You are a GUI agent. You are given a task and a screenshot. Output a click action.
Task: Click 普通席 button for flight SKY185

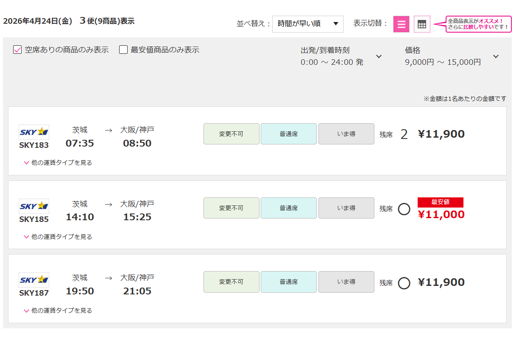288,208
